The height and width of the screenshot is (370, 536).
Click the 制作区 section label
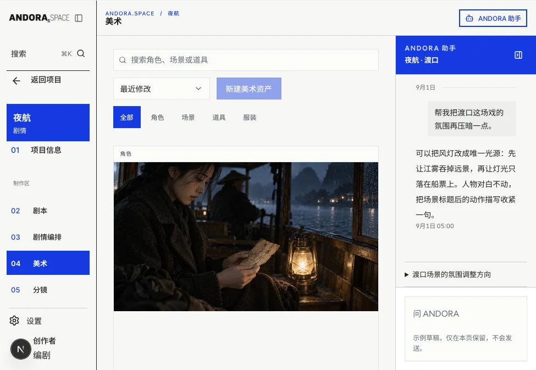point(21,183)
